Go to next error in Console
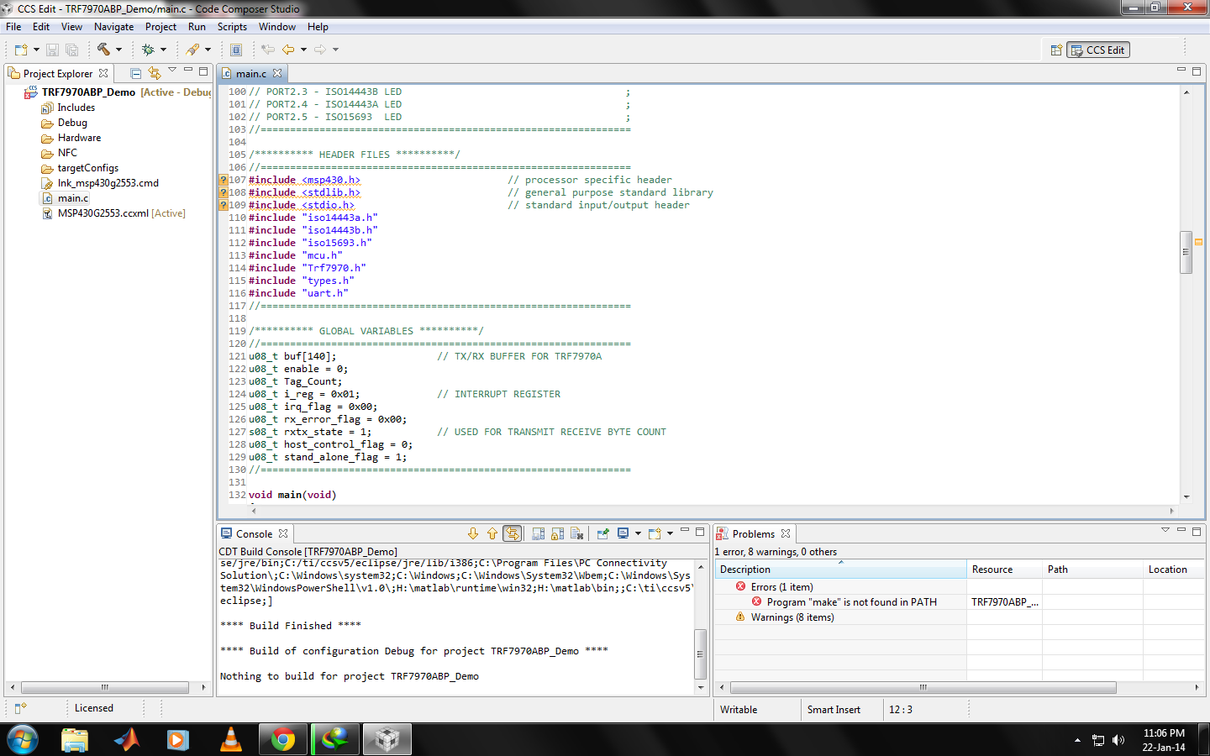This screenshot has width=1210, height=756. [473, 533]
